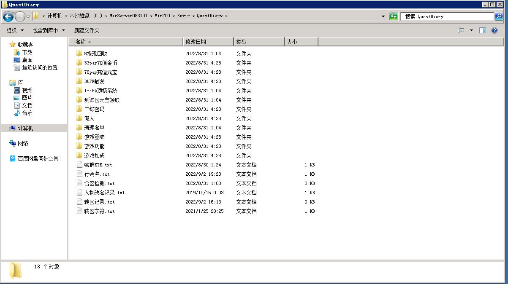
Task: Expand the 包含到库中 dropdown
Action: click(49, 30)
